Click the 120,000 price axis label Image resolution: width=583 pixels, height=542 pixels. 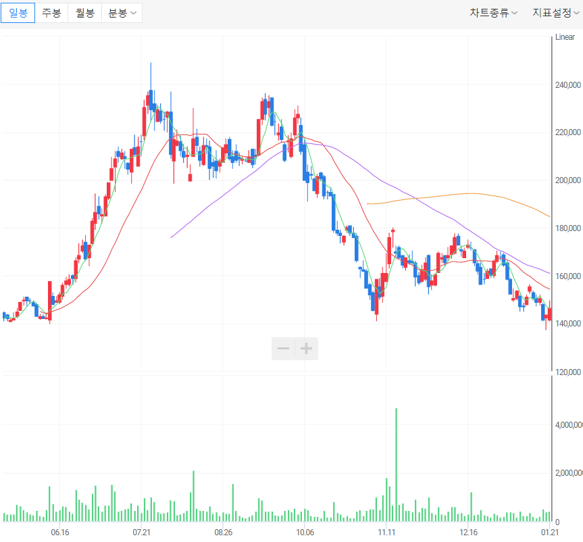point(567,372)
